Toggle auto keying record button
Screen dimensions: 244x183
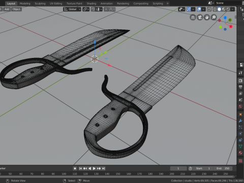[x=75, y=168]
